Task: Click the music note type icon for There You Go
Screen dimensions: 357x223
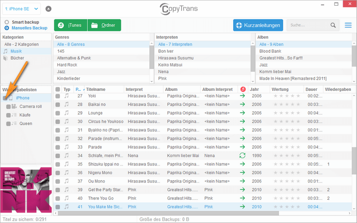Action: click(x=67, y=198)
